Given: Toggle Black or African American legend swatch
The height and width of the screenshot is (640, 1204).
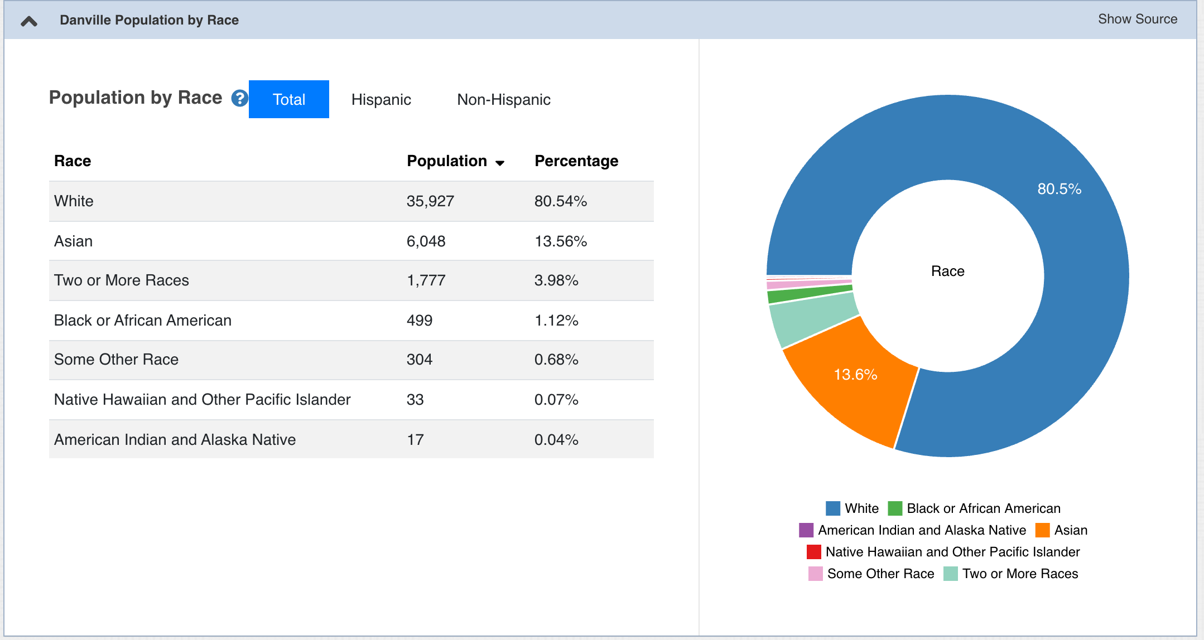Looking at the screenshot, I should (895, 508).
